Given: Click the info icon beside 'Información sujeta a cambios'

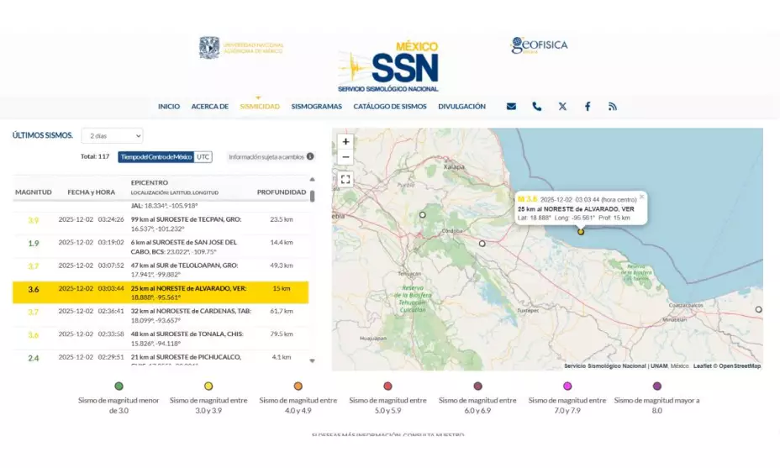Looking at the screenshot, I should click(310, 156).
